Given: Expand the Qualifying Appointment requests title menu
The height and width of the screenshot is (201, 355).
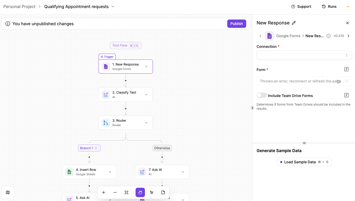Looking at the screenshot, I should coord(112,7).
